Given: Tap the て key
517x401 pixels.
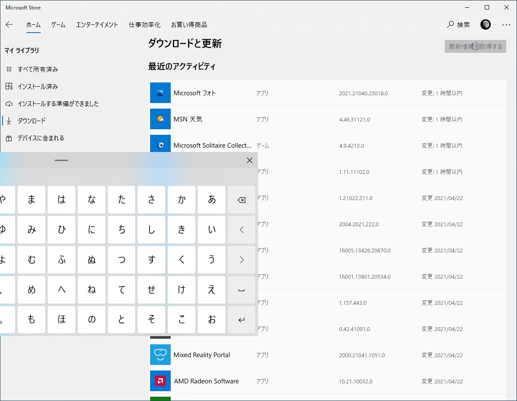Looking at the screenshot, I should (122, 290).
